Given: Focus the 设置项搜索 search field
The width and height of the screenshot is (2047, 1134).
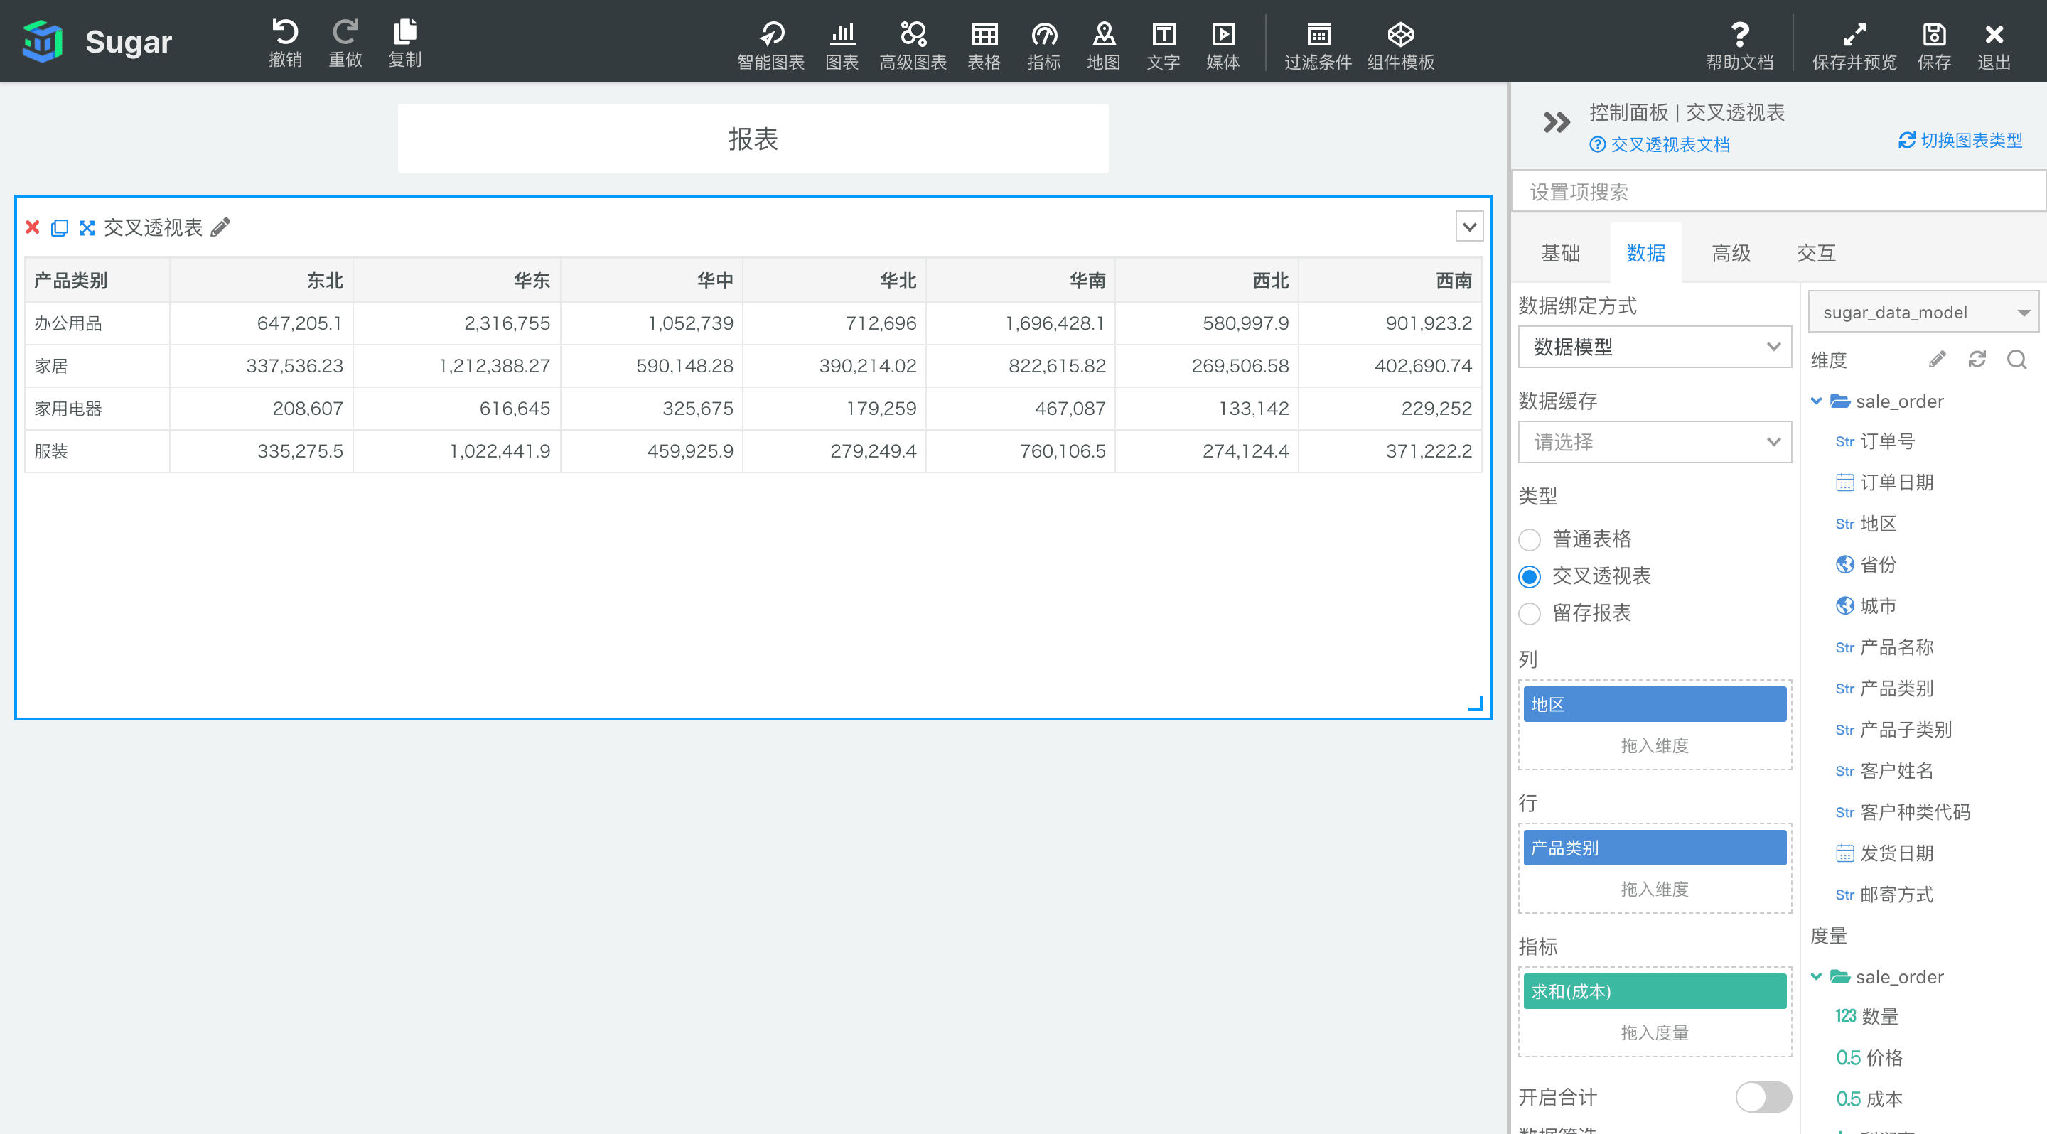Looking at the screenshot, I should [x=1778, y=191].
